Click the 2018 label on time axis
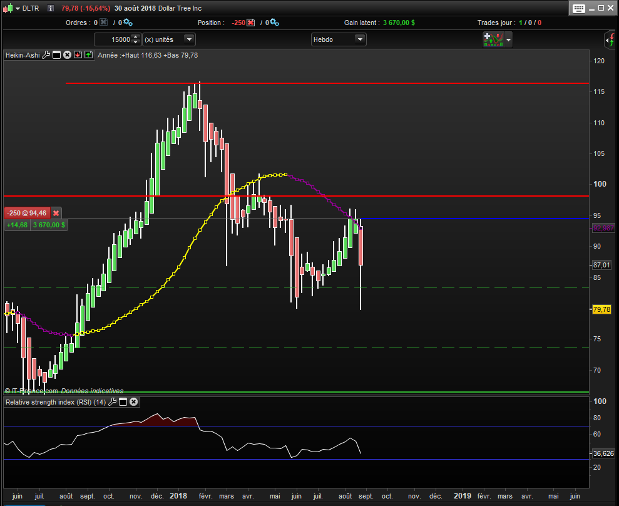The height and width of the screenshot is (506, 619). [178, 496]
